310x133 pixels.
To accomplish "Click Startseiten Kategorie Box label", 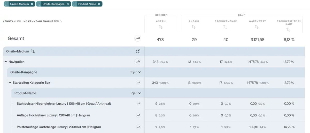I will pyautogui.click(x=32, y=83).
